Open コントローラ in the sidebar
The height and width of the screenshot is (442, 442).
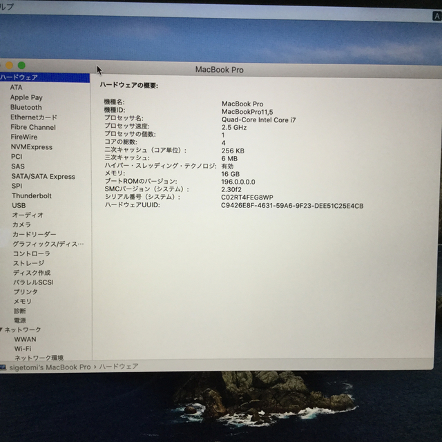pyautogui.click(x=32, y=253)
